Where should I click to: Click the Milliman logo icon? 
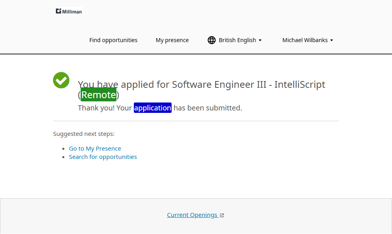click(x=59, y=11)
